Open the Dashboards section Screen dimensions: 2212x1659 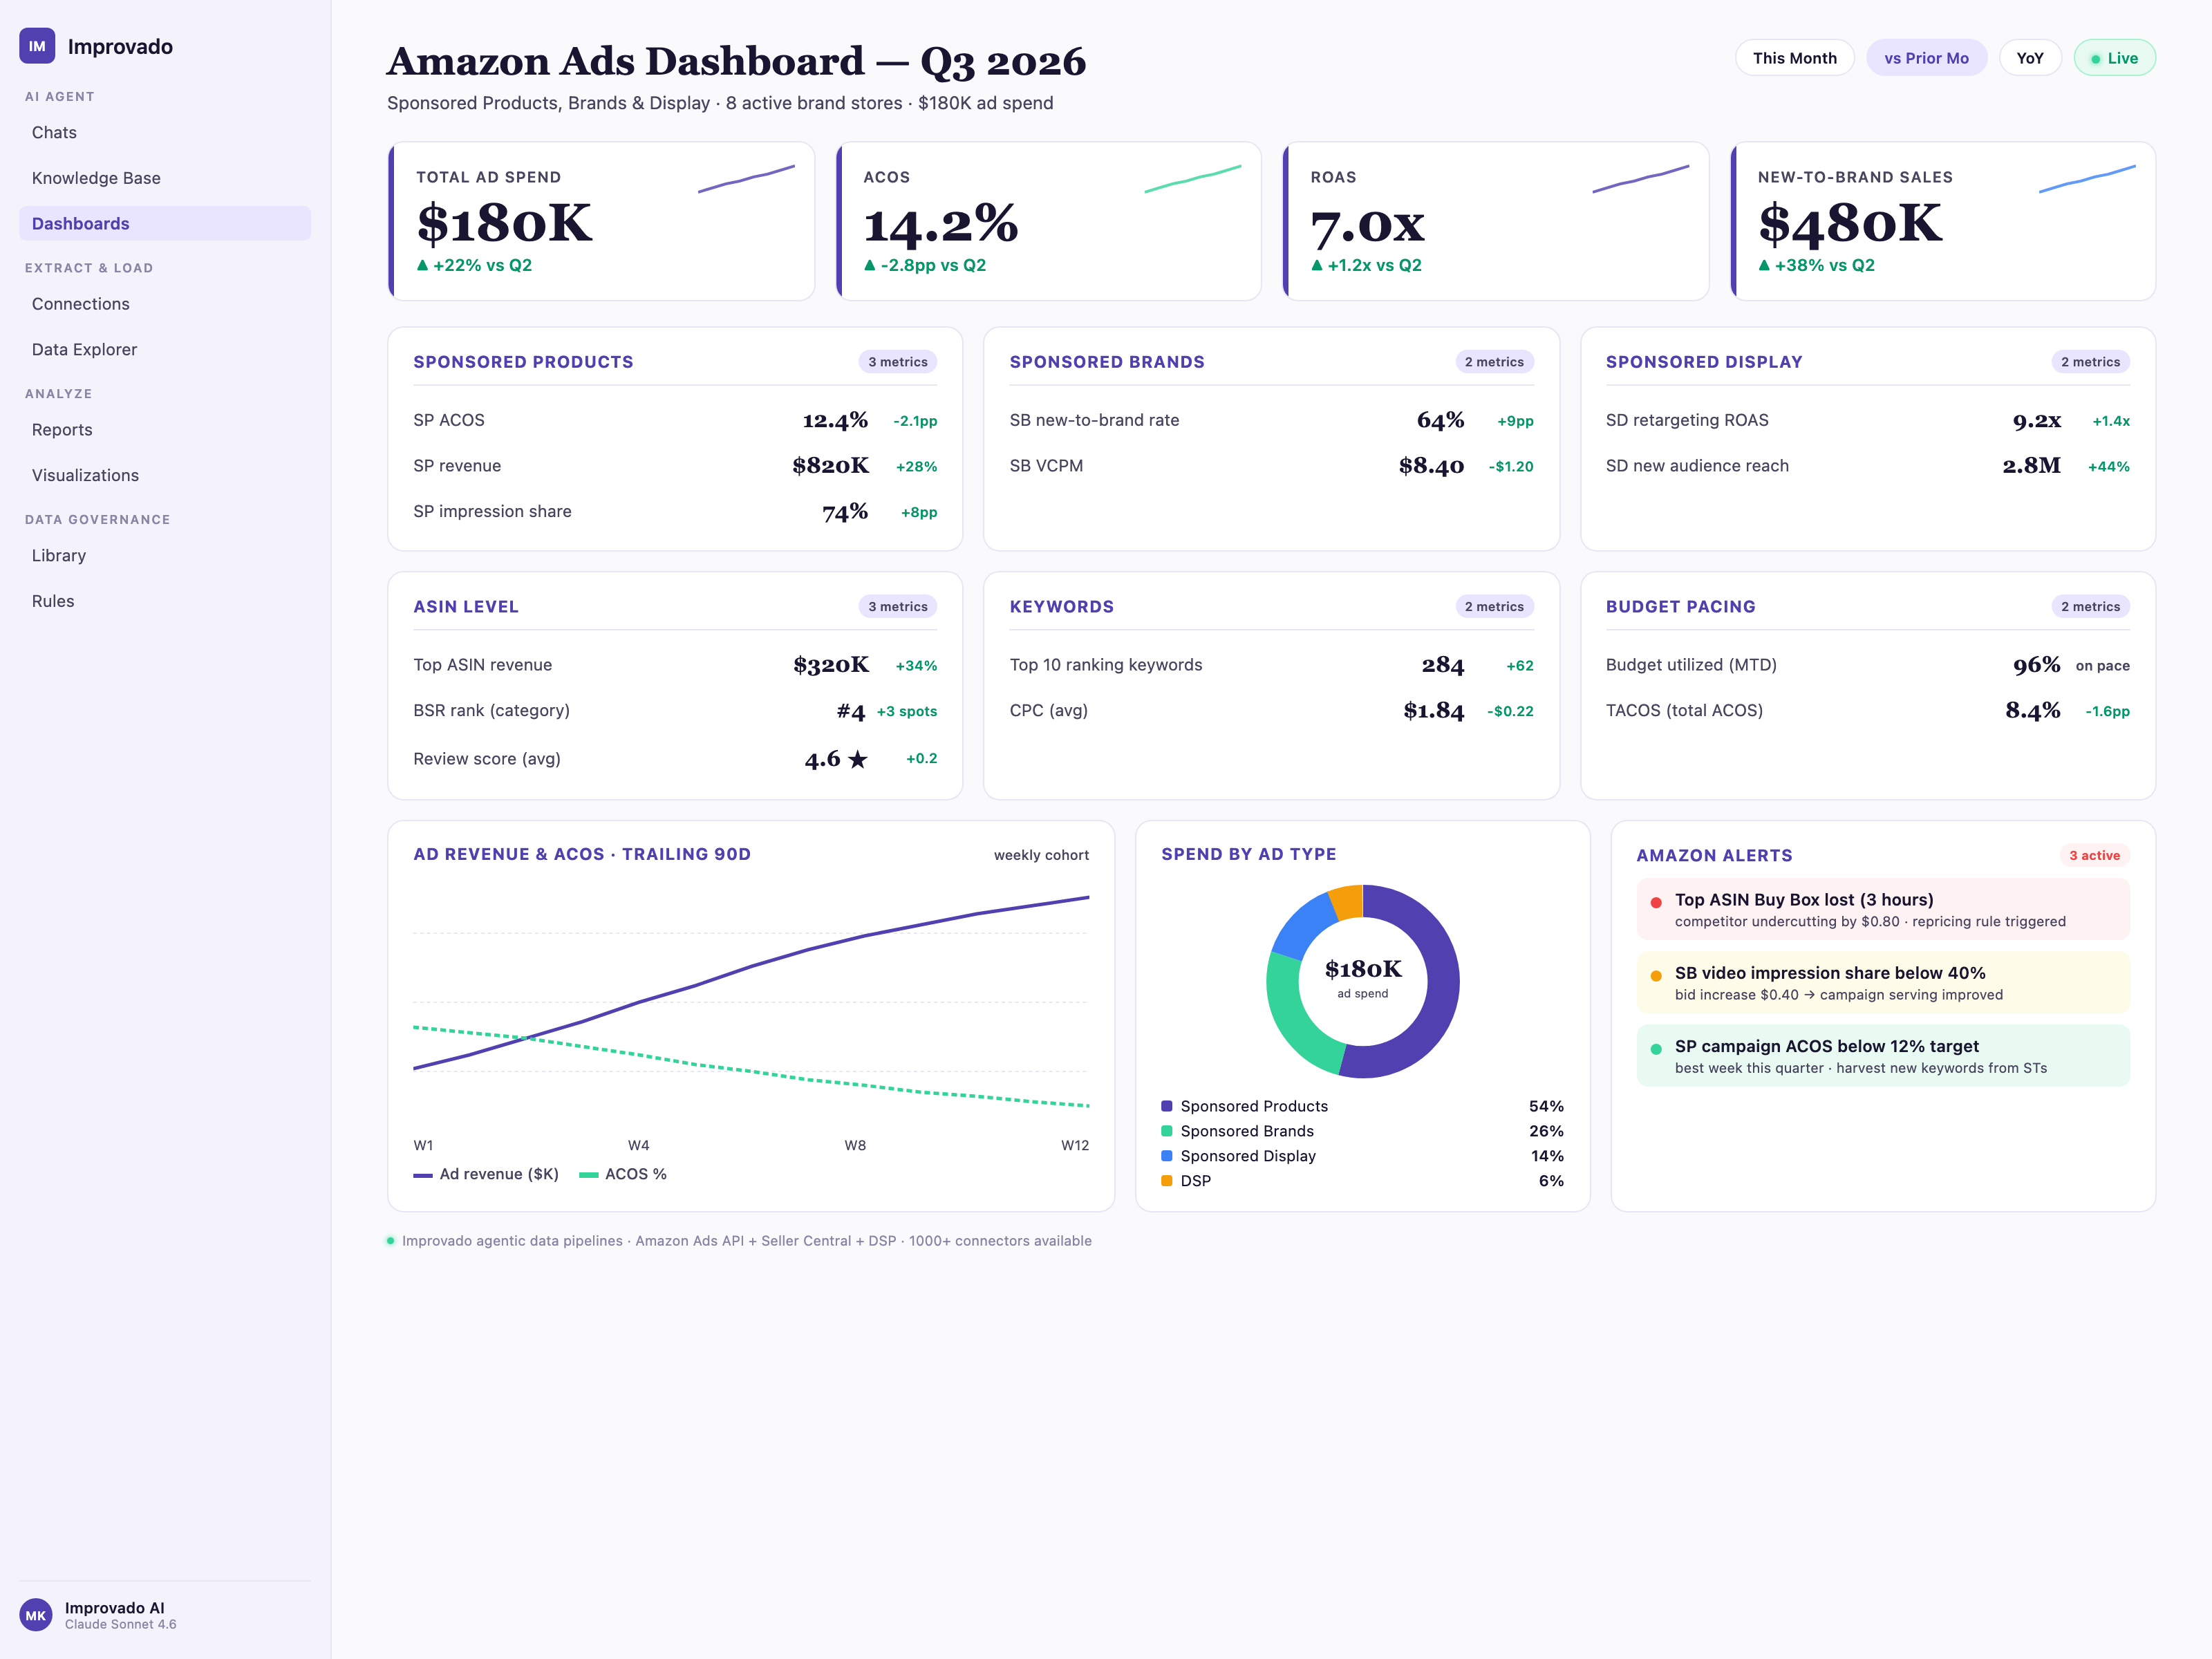[165, 223]
